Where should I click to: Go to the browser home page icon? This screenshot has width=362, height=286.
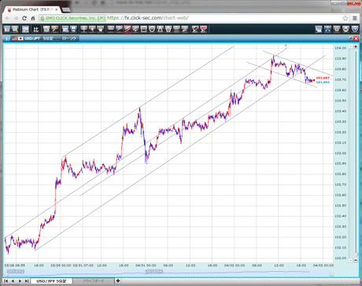(33, 18)
